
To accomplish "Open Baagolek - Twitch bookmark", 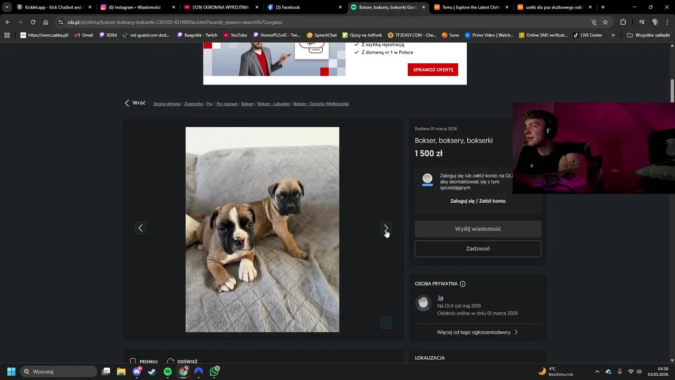I will 197,35.
